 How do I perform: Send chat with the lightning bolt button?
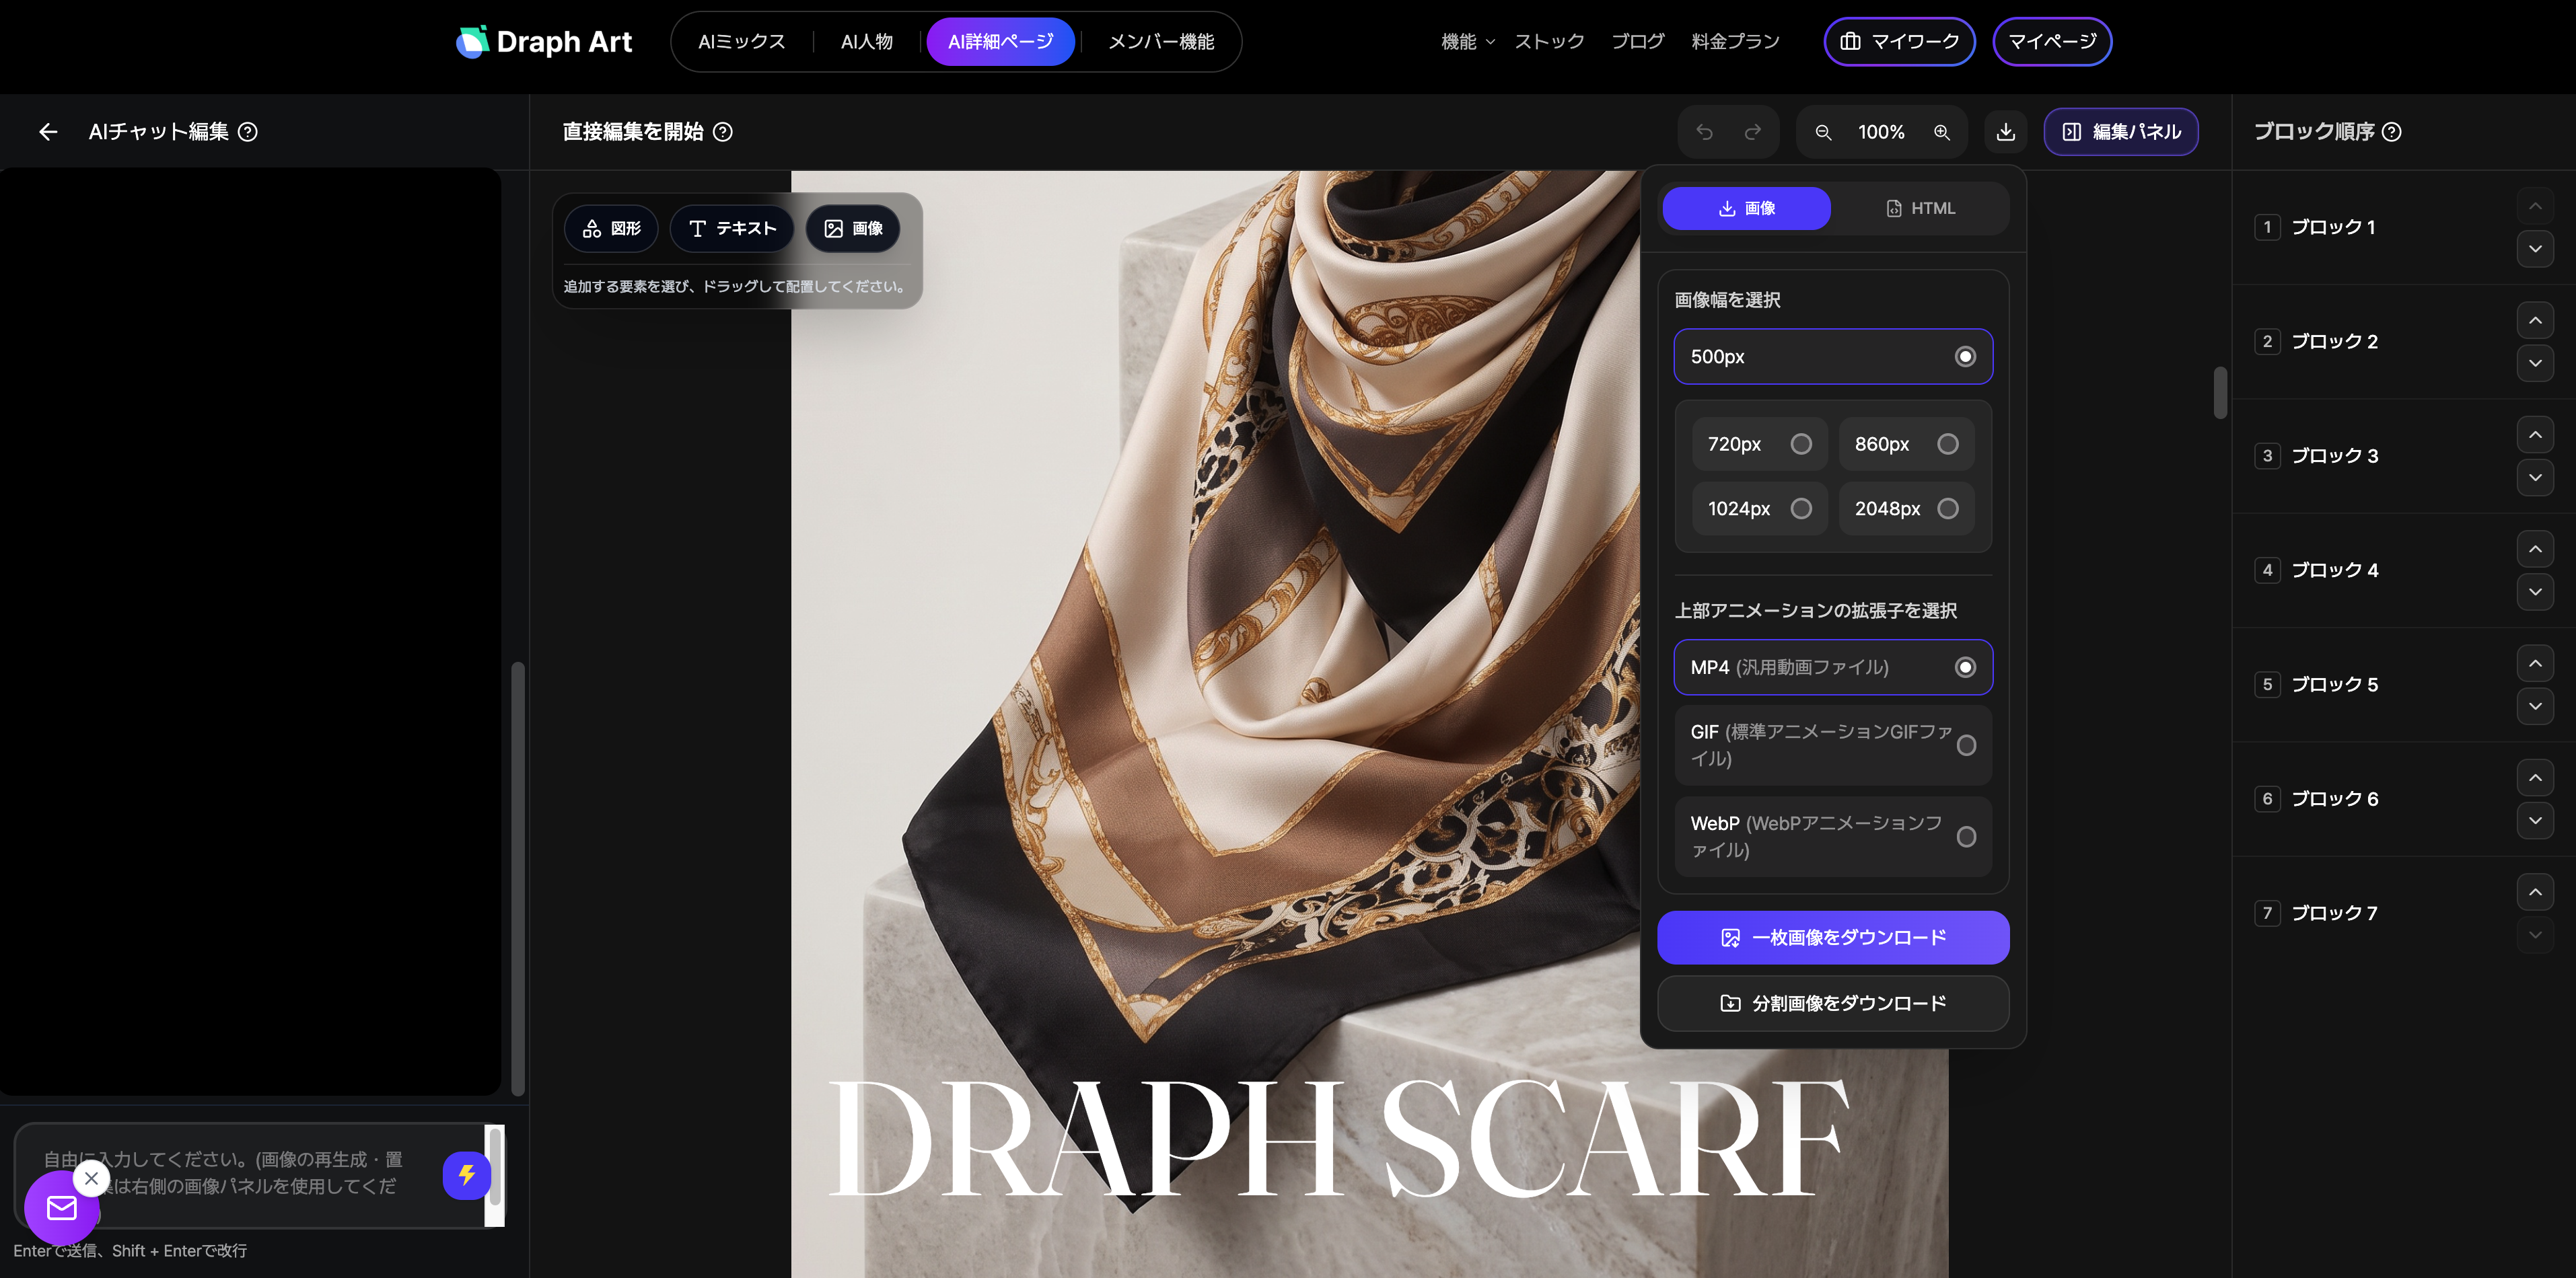click(466, 1175)
